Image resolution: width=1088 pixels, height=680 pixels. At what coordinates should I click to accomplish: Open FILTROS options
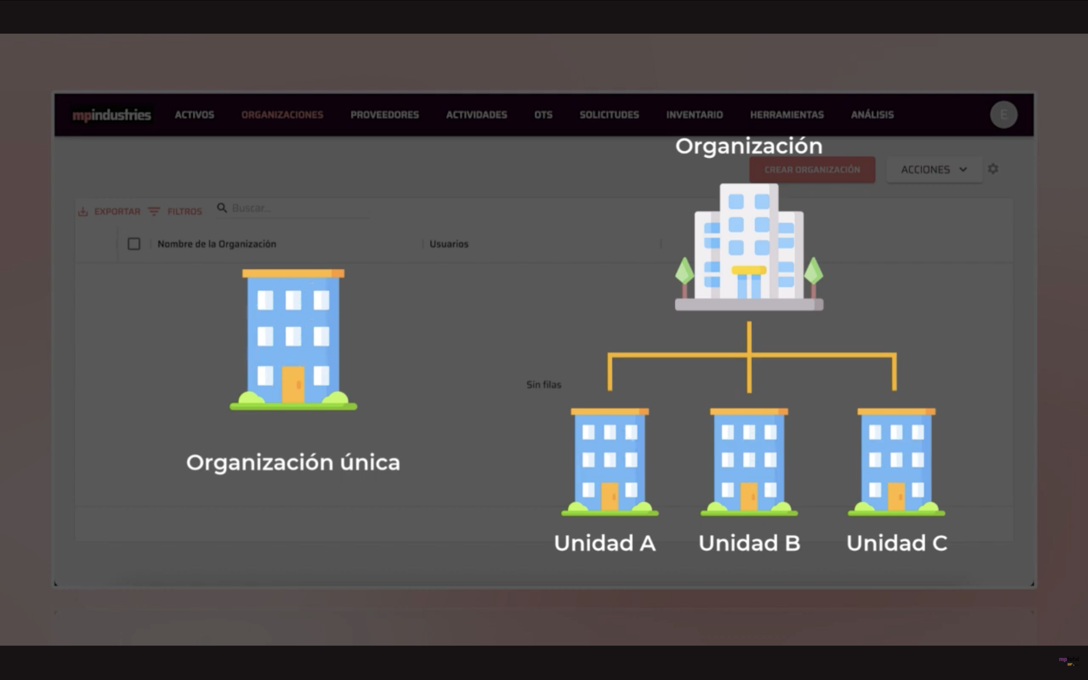[x=184, y=211]
